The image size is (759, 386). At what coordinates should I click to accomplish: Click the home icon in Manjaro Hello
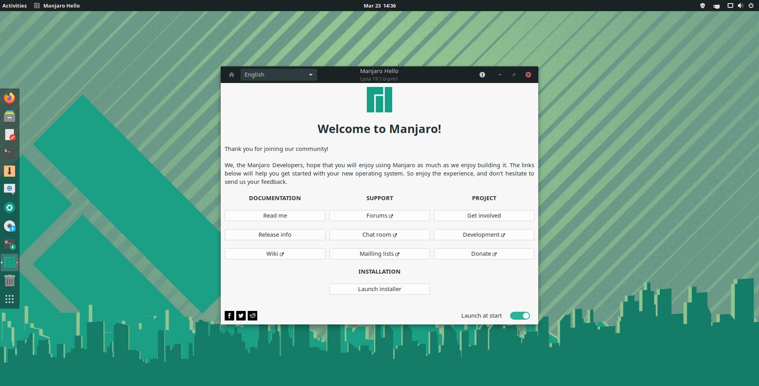pos(231,75)
